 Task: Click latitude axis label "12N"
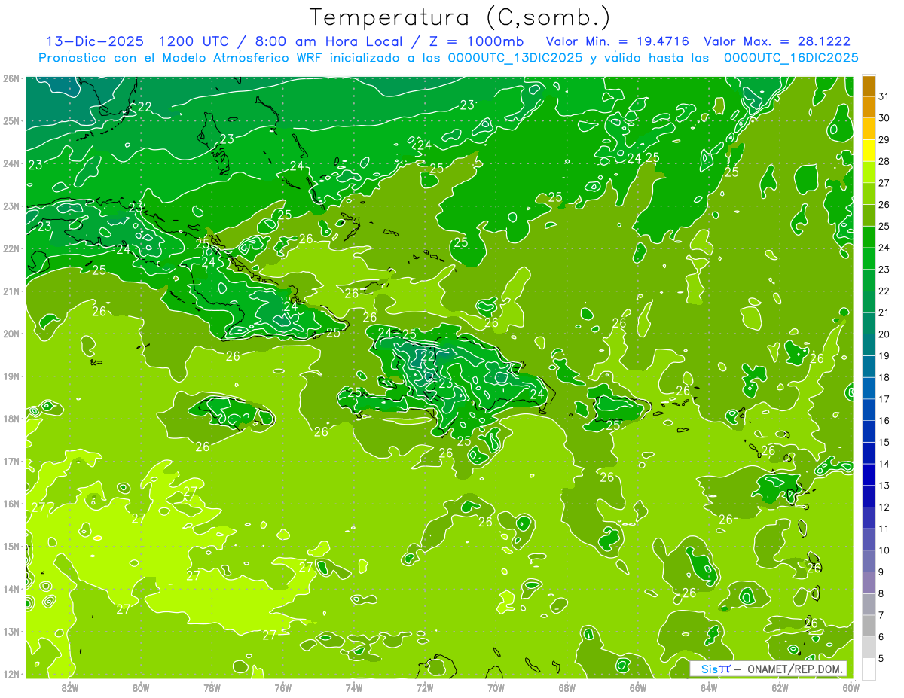click(11, 674)
